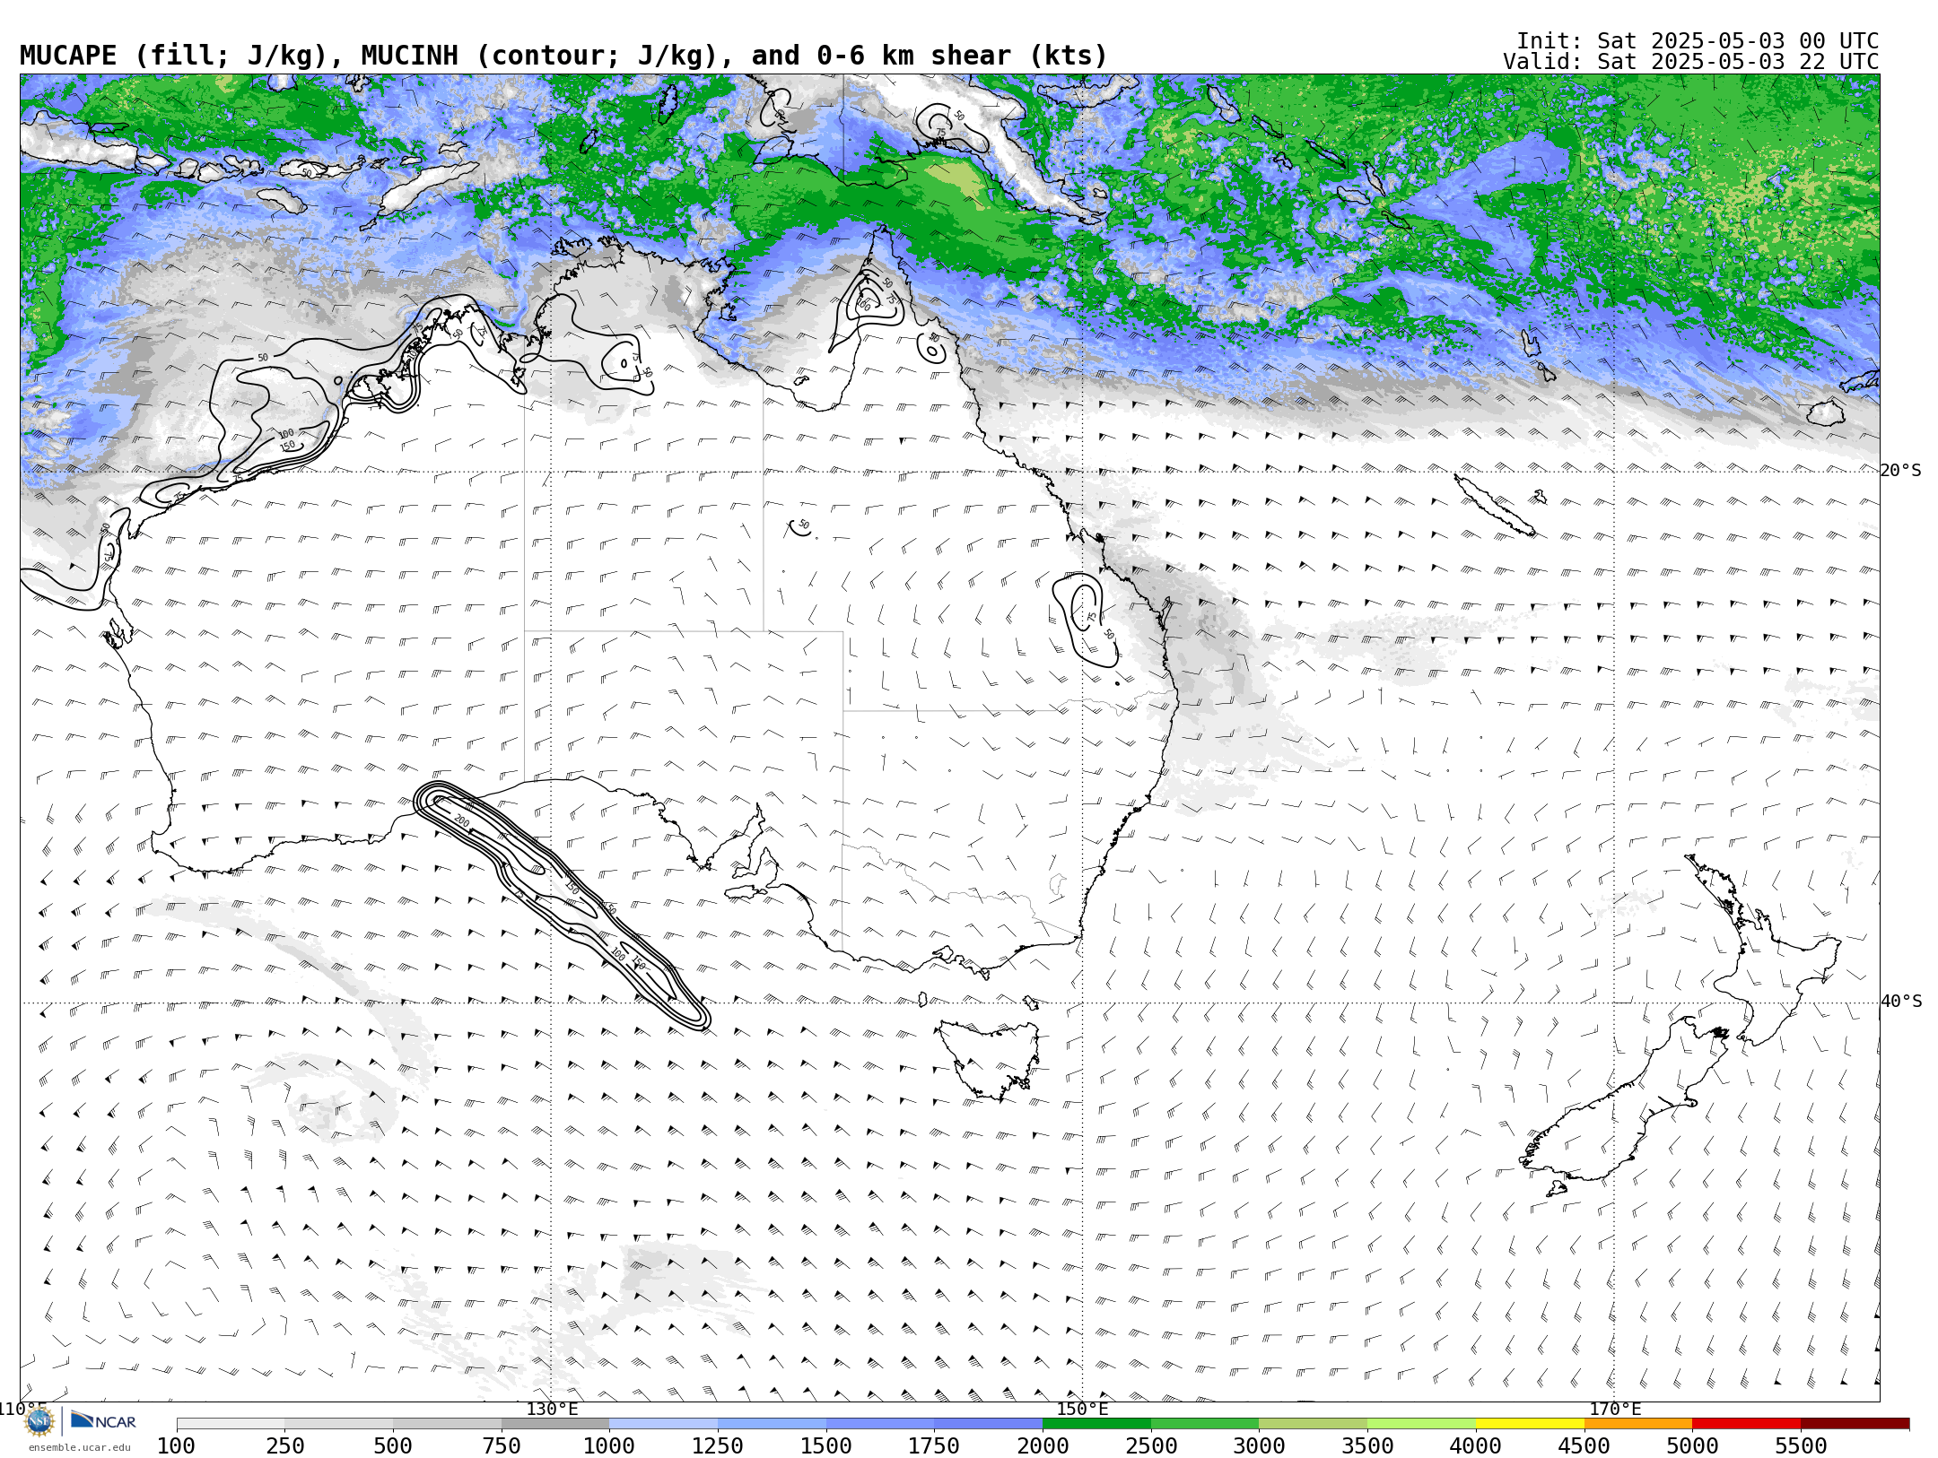Image resolution: width=1938 pixels, height=1458 pixels.
Task: Click the colorbar label 100
Action: (x=176, y=1445)
